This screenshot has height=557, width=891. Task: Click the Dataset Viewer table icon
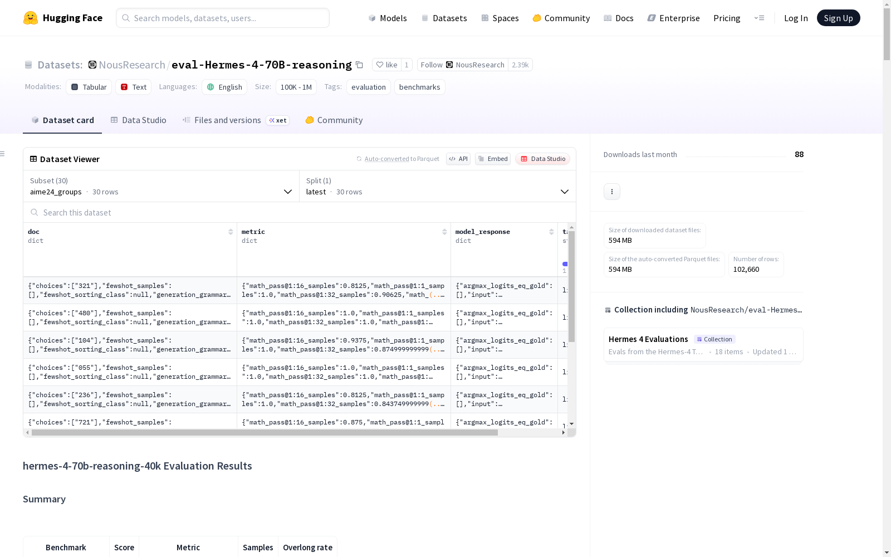click(x=33, y=159)
